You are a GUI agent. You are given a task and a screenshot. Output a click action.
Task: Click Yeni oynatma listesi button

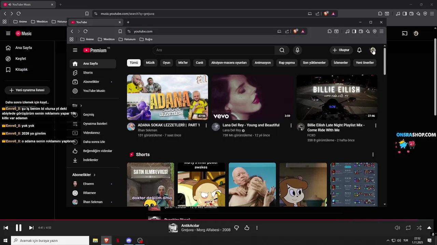(x=27, y=90)
